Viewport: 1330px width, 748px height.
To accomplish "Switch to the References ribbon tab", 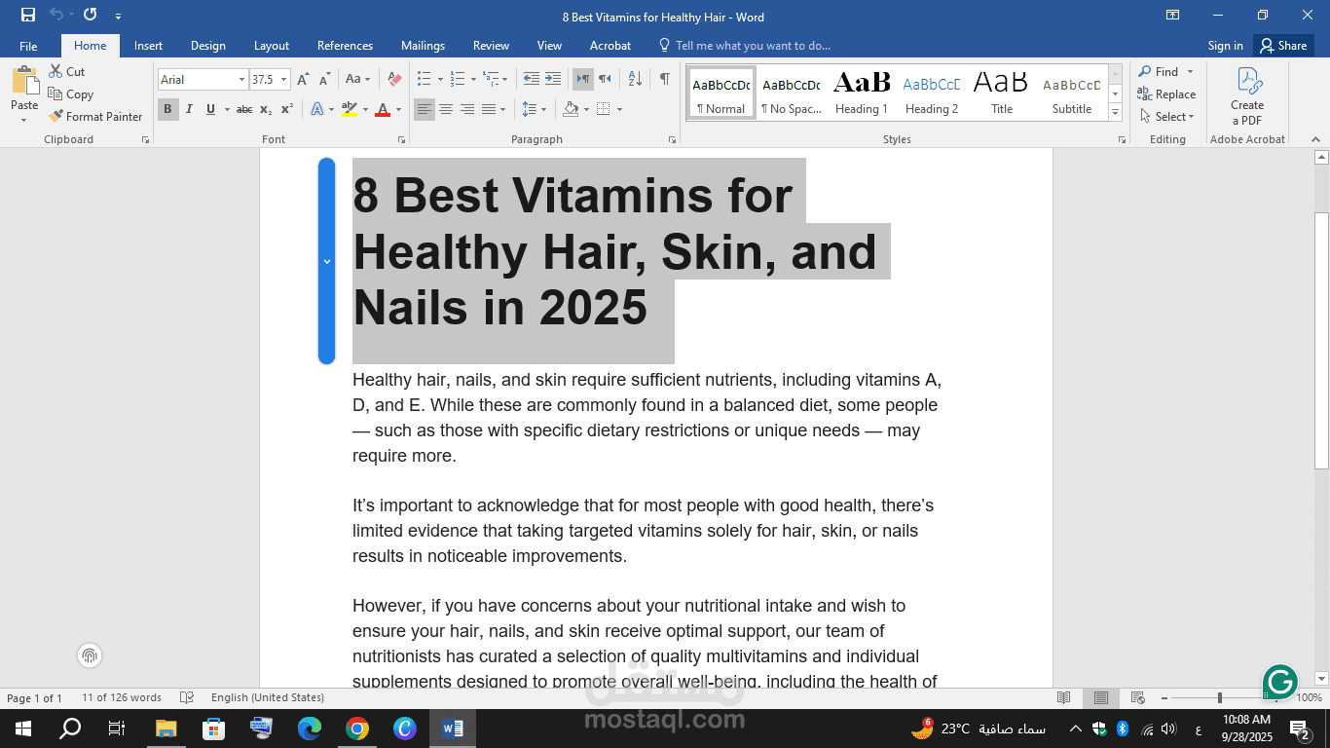I will click(x=345, y=46).
